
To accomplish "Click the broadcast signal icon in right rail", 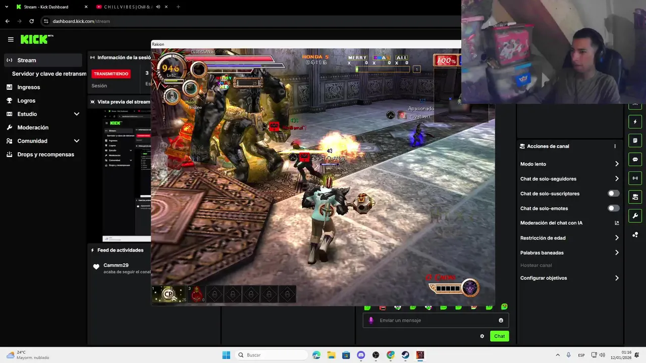I will (x=635, y=178).
